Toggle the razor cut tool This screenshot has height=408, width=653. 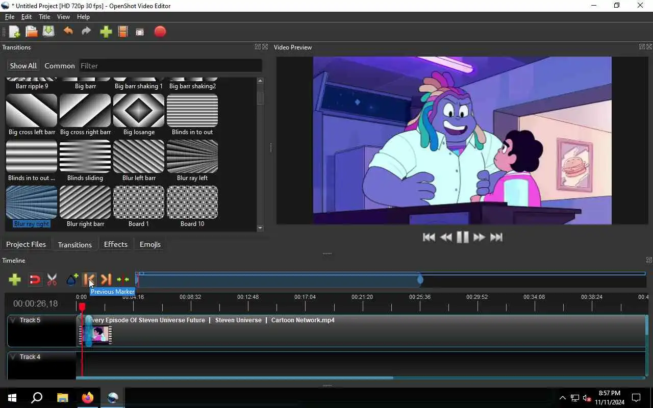click(x=52, y=279)
